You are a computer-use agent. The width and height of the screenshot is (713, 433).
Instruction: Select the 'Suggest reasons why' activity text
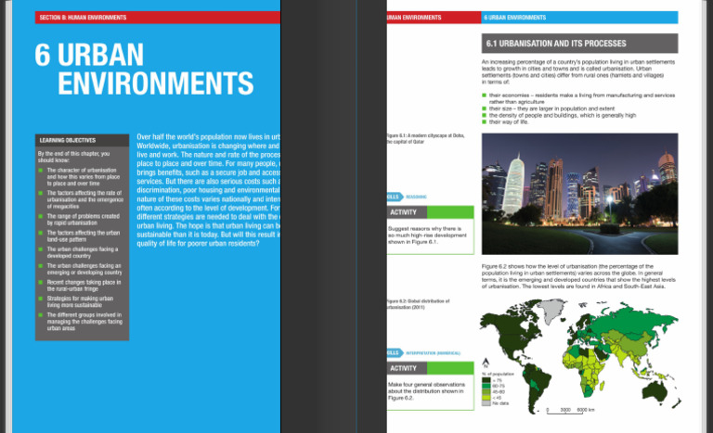pos(427,236)
